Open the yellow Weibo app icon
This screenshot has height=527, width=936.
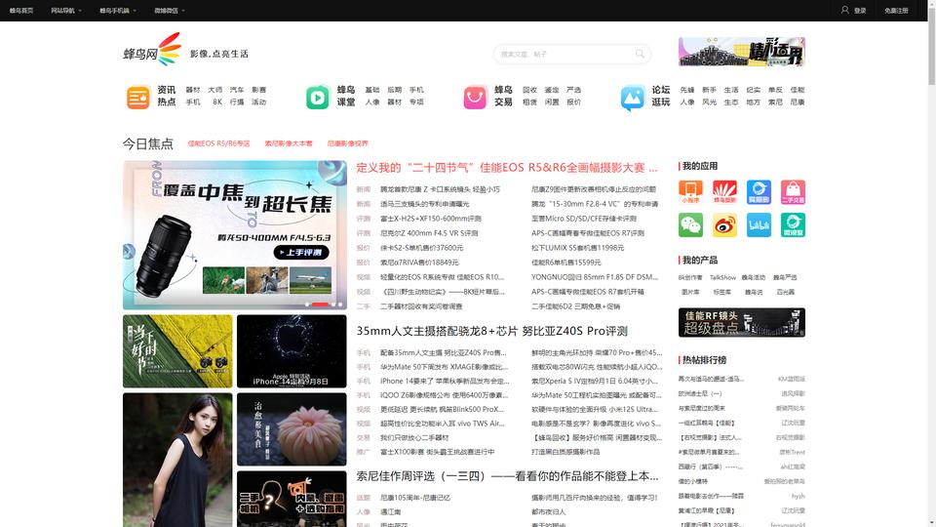(724, 224)
